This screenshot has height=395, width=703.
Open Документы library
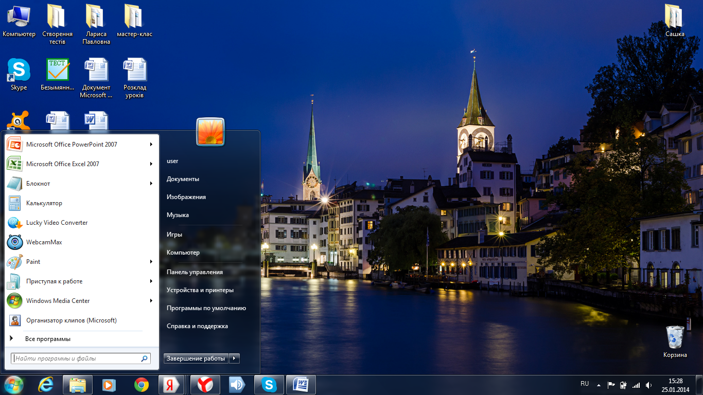coord(183,179)
